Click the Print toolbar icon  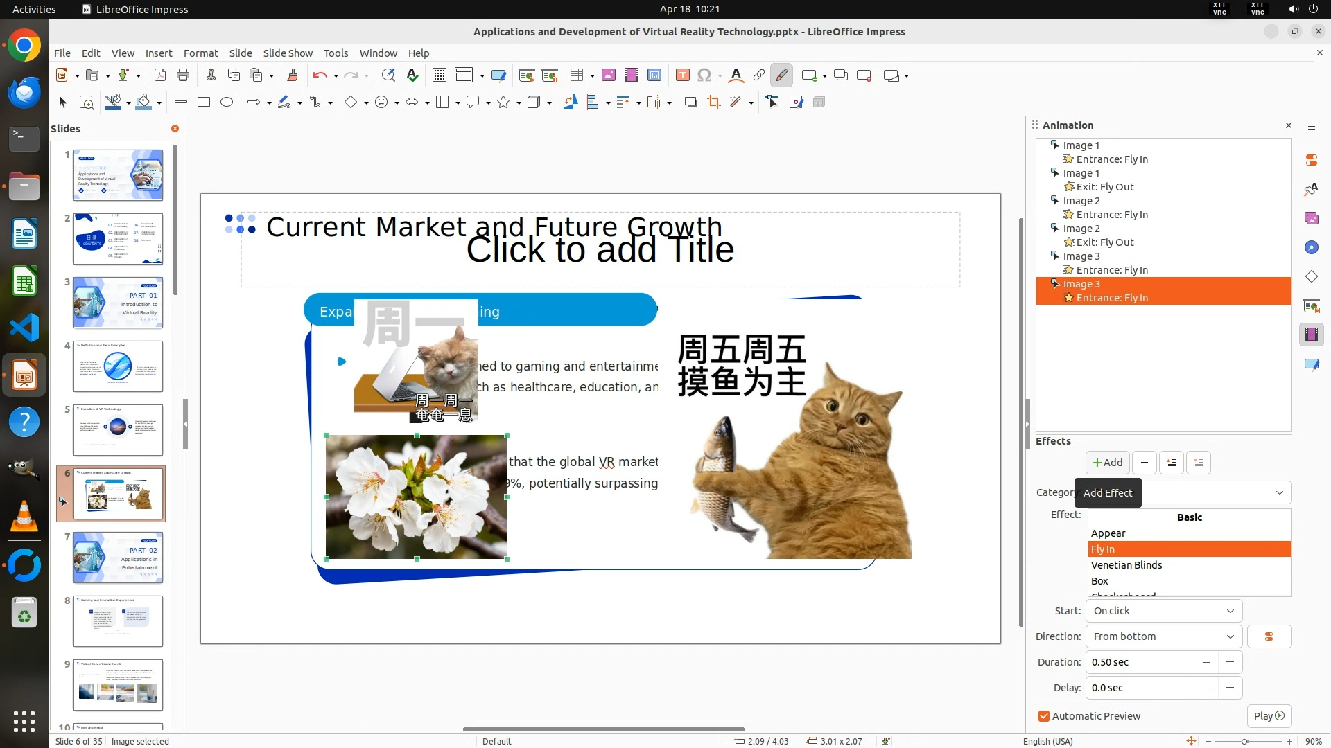pos(183,75)
